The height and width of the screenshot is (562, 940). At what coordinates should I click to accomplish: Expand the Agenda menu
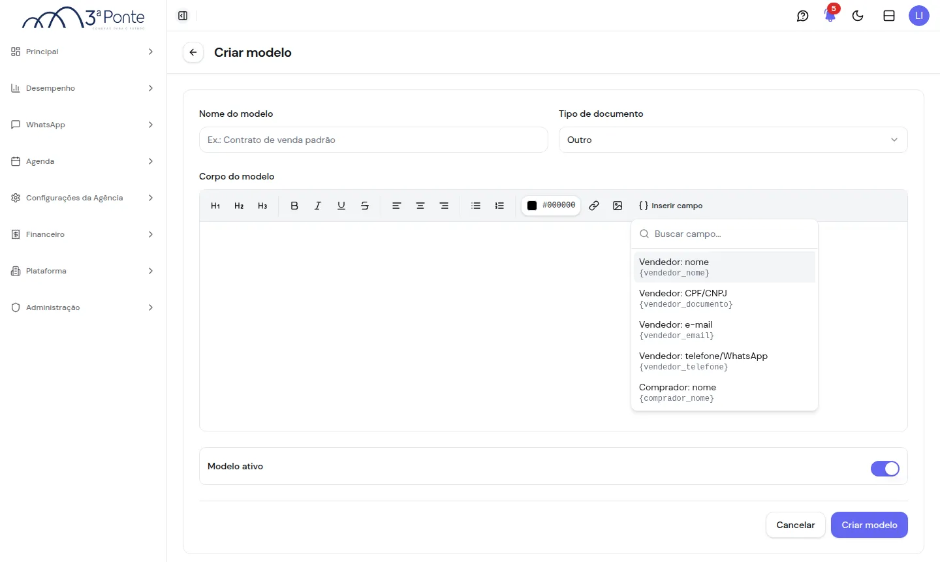pos(83,161)
